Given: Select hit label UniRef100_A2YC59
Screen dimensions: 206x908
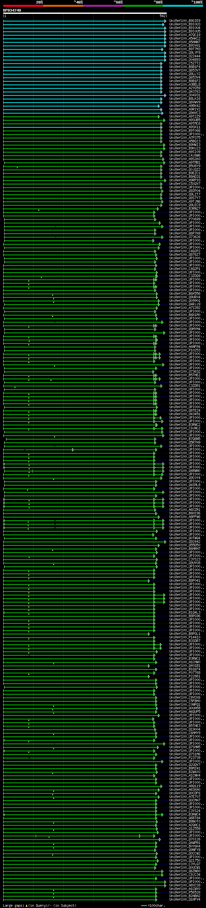Looking at the screenshot, I should (x=185, y=88).
